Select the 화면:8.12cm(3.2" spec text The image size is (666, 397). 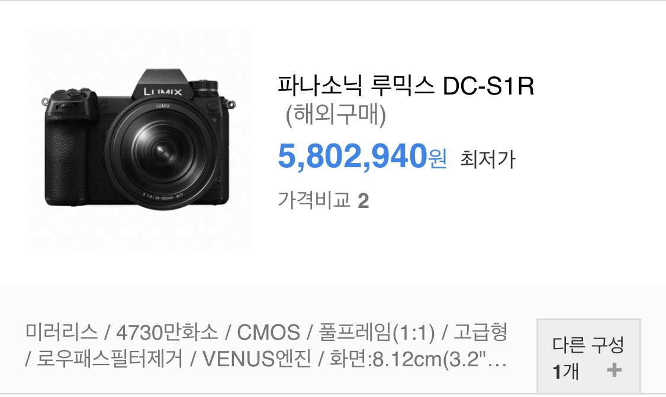coord(408,359)
